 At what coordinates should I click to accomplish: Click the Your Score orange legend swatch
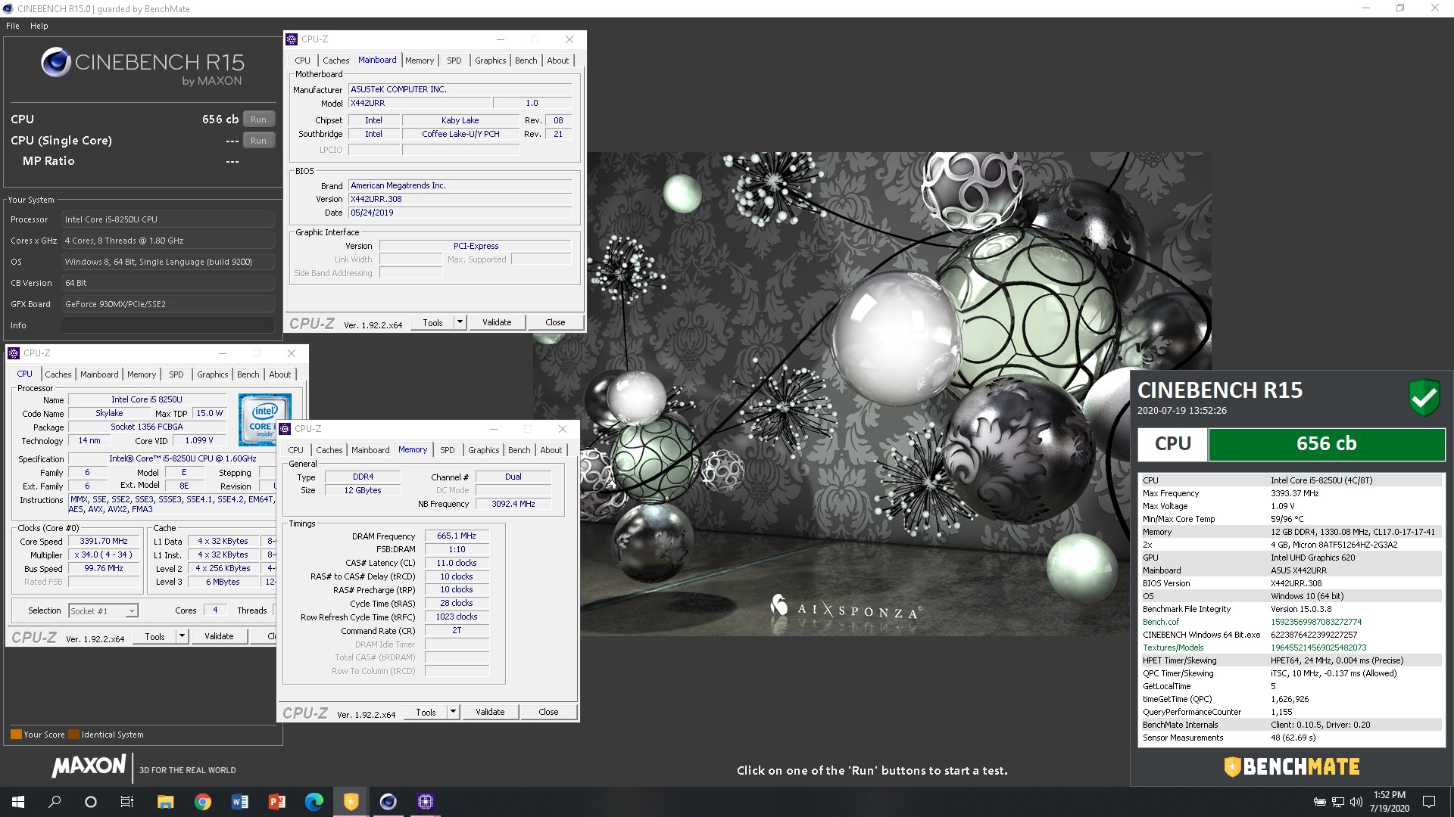[x=16, y=734]
